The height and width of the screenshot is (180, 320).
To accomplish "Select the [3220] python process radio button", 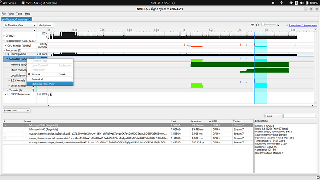I will click(x=9, y=54).
